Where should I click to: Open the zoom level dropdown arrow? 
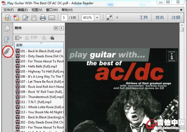click(97, 18)
